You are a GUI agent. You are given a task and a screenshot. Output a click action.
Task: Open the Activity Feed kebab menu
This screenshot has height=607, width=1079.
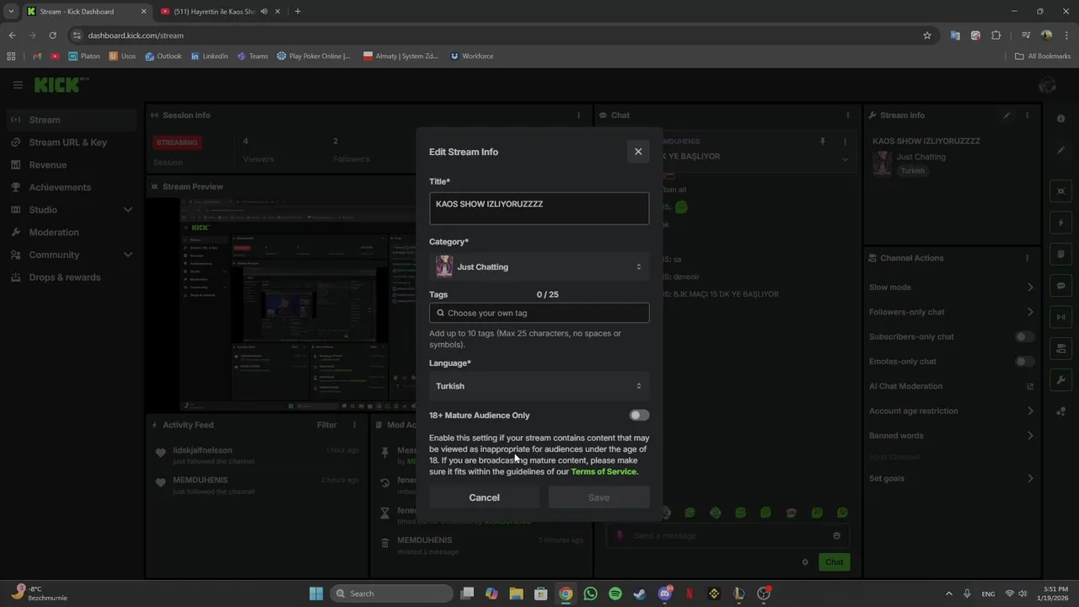pyautogui.click(x=355, y=425)
